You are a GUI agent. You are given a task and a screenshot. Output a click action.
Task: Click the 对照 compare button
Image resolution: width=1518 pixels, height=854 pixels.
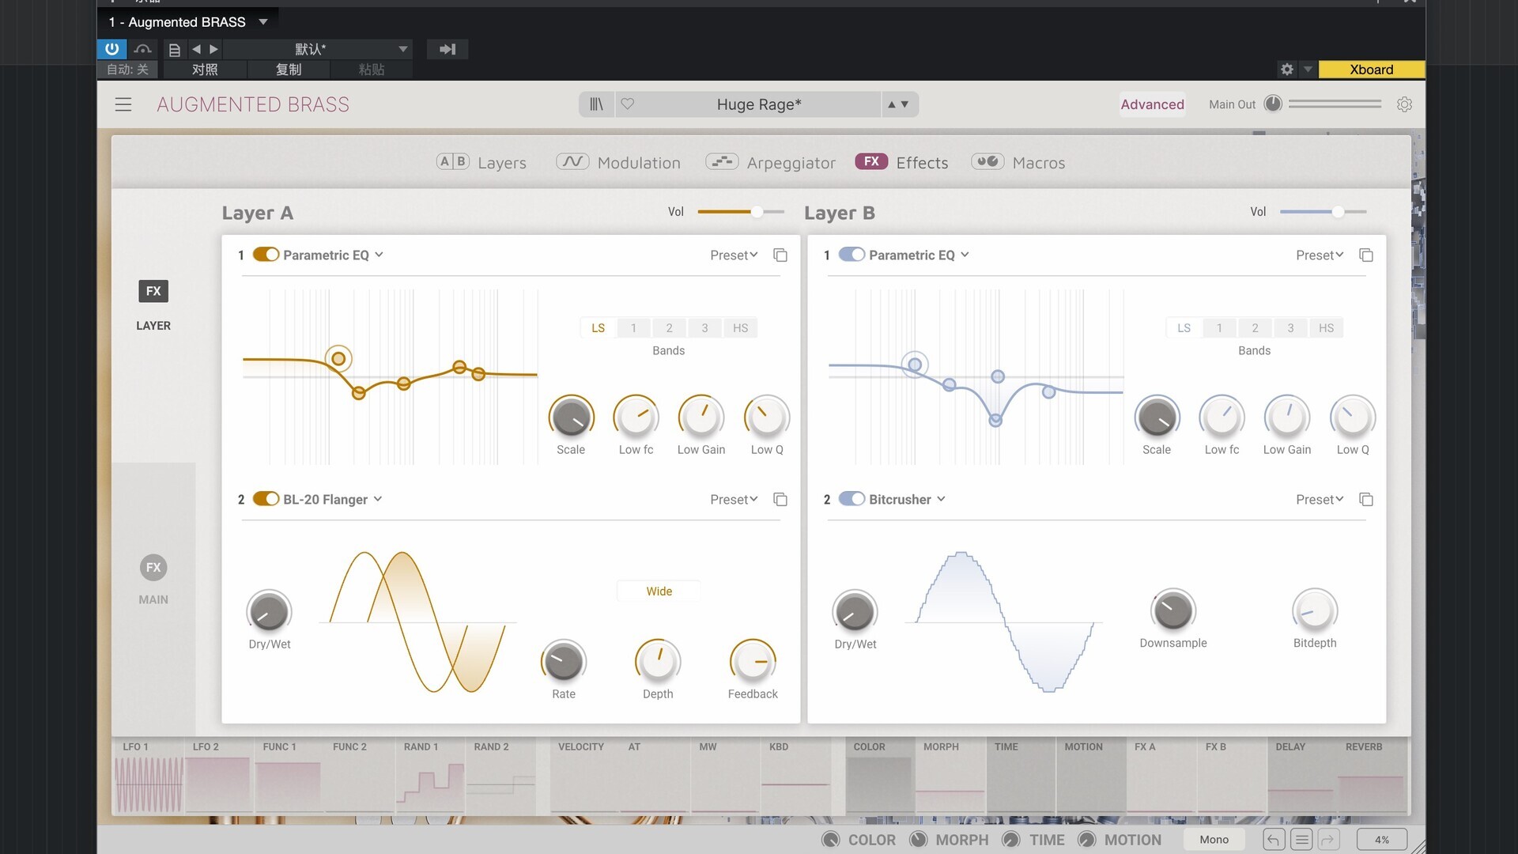click(205, 70)
